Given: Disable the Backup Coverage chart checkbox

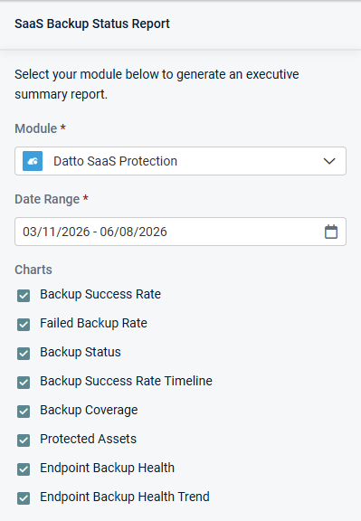Looking at the screenshot, I should pyautogui.click(x=24, y=411).
